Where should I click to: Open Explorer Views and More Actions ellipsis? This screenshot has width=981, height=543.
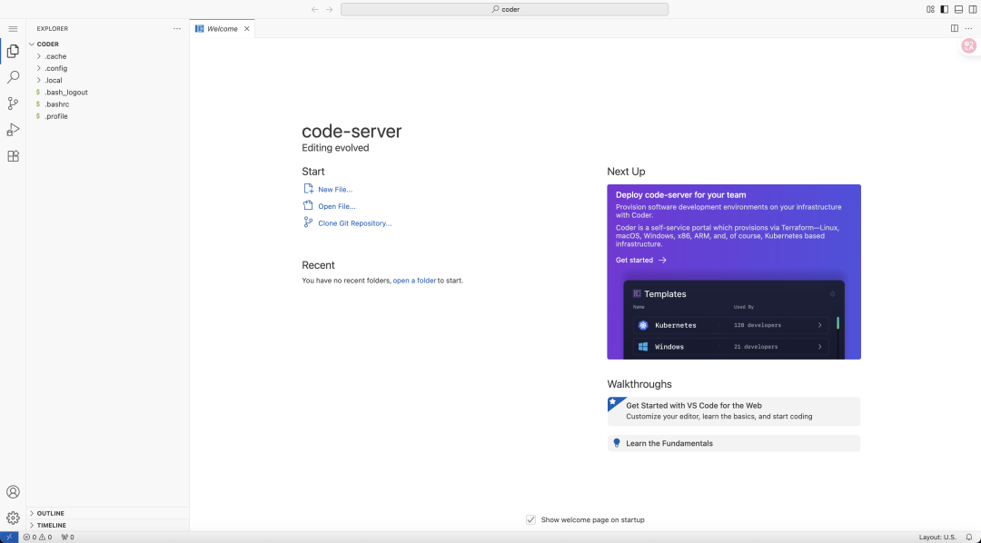[177, 29]
